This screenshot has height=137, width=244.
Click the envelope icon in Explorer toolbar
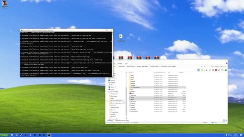tap(222, 70)
